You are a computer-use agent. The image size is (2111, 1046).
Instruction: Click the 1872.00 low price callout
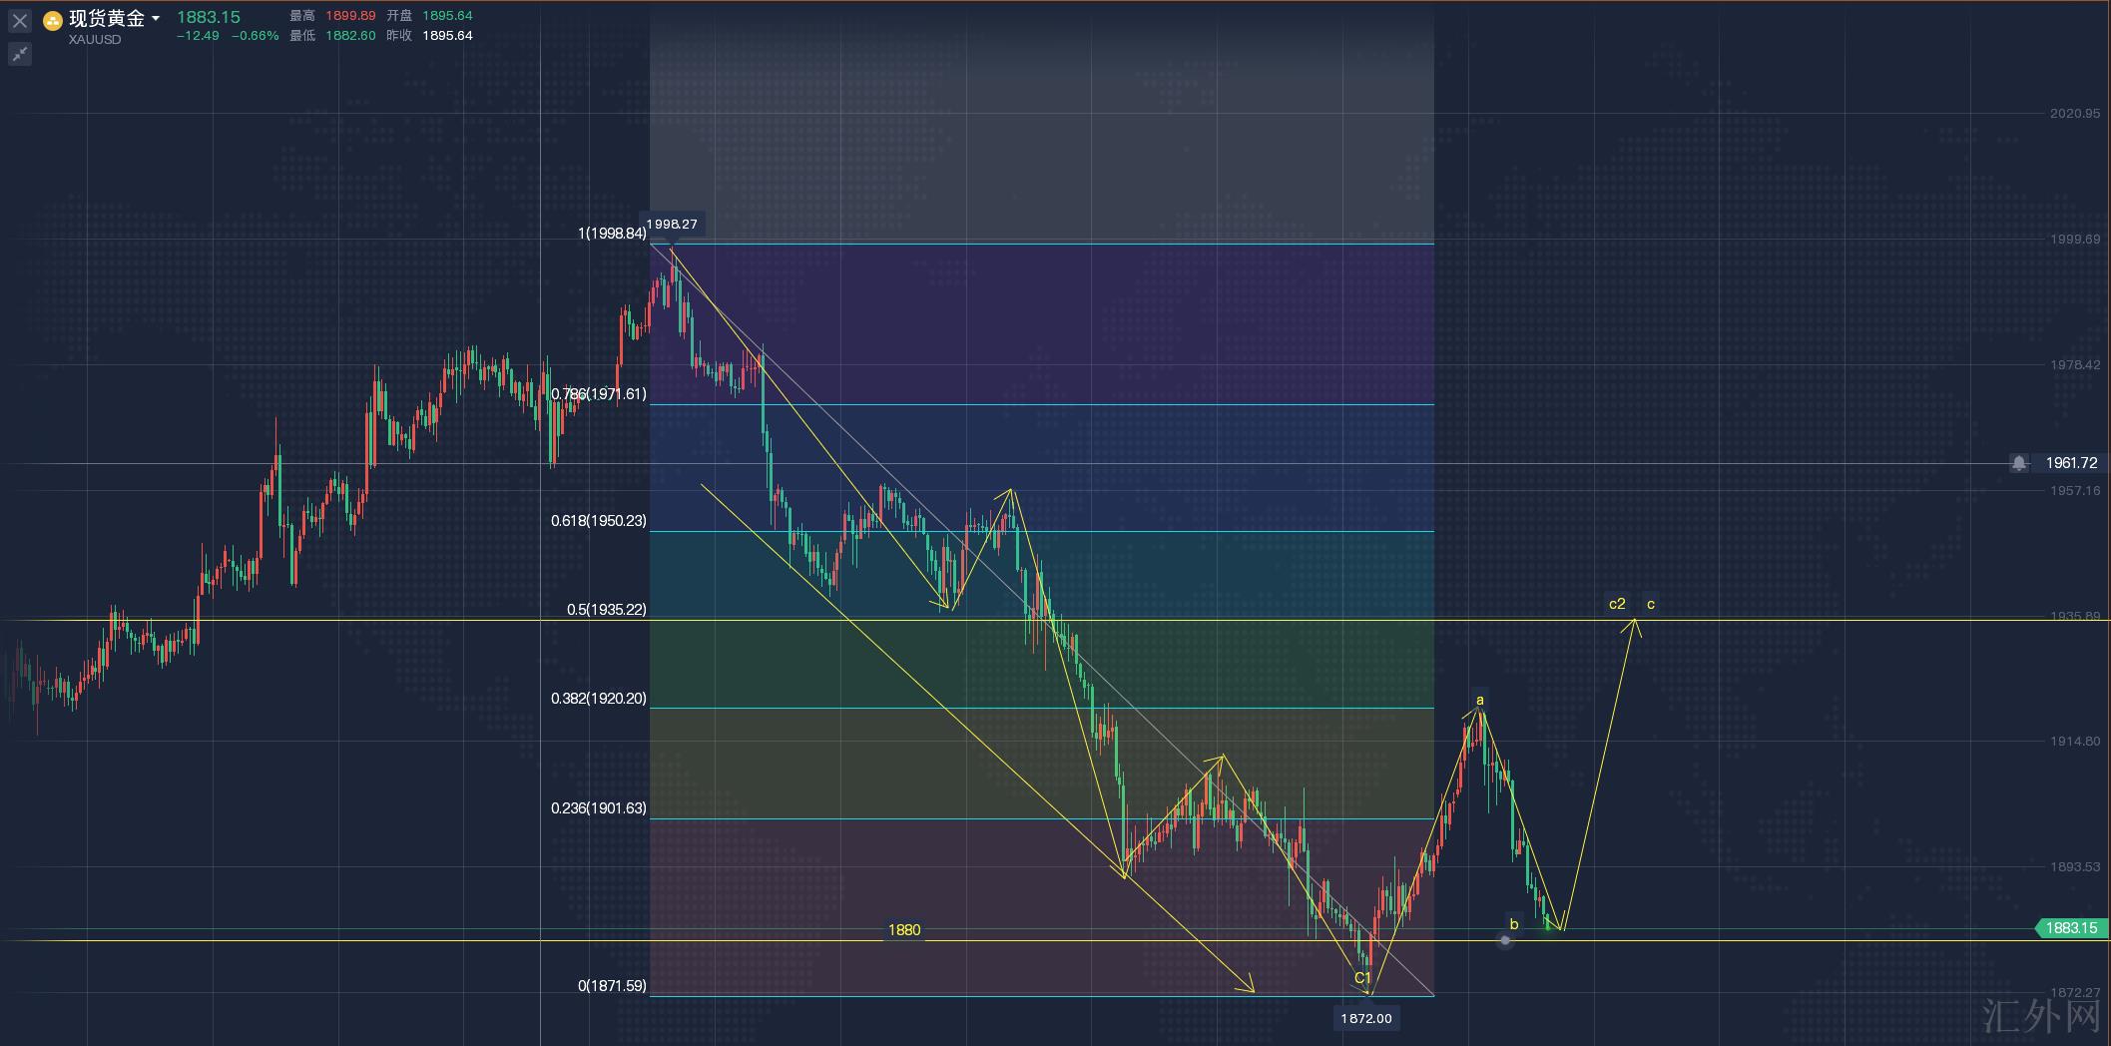pyautogui.click(x=1366, y=1018)
